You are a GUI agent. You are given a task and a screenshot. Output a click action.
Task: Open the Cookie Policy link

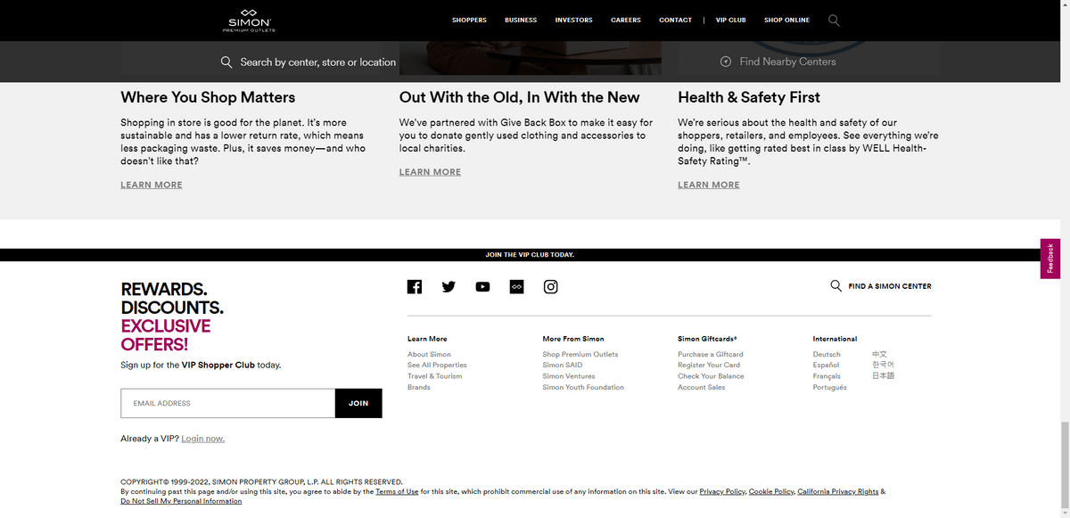click(771, 491)
